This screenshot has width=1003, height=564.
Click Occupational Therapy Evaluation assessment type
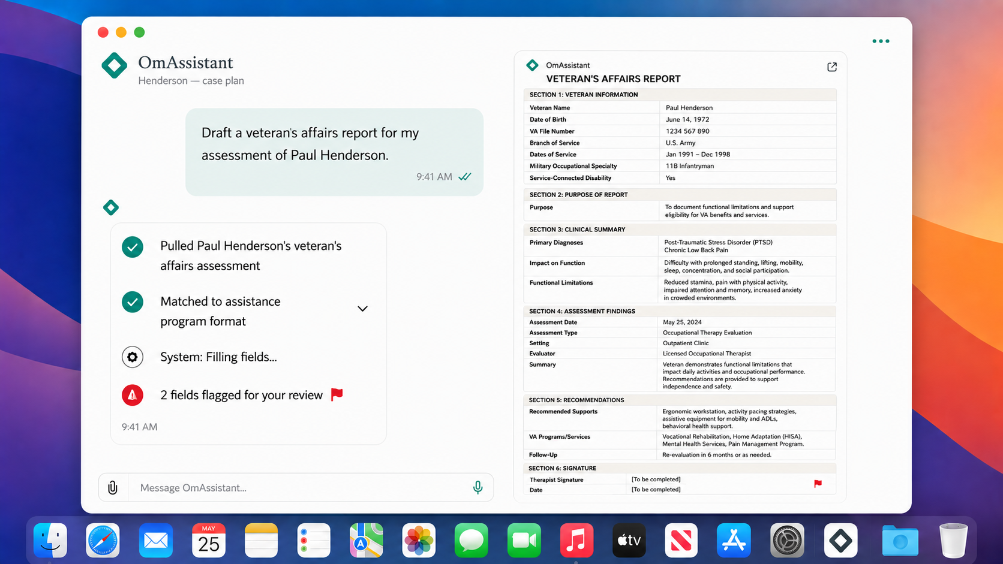[707, 333]
